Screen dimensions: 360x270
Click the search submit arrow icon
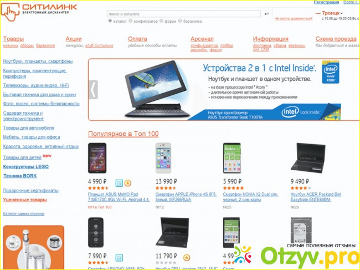(x=266, y=14)
